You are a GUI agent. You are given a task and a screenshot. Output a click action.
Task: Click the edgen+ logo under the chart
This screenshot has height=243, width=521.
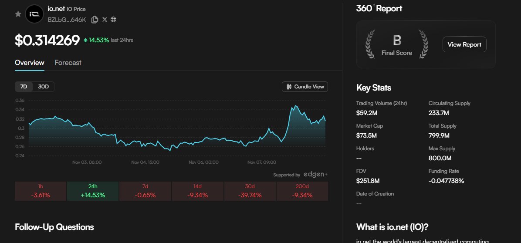coord(315,175)
